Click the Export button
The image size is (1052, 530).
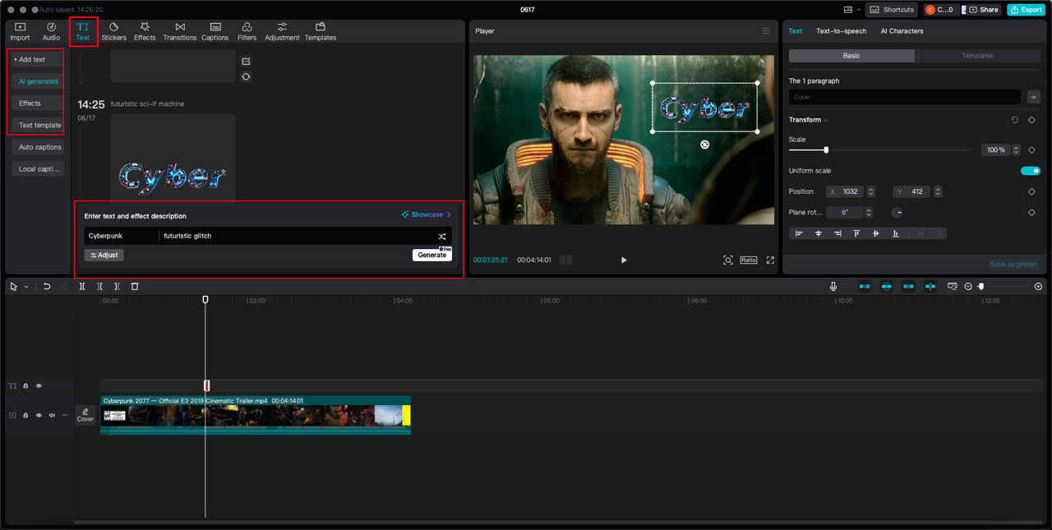tap(1026, 10)
